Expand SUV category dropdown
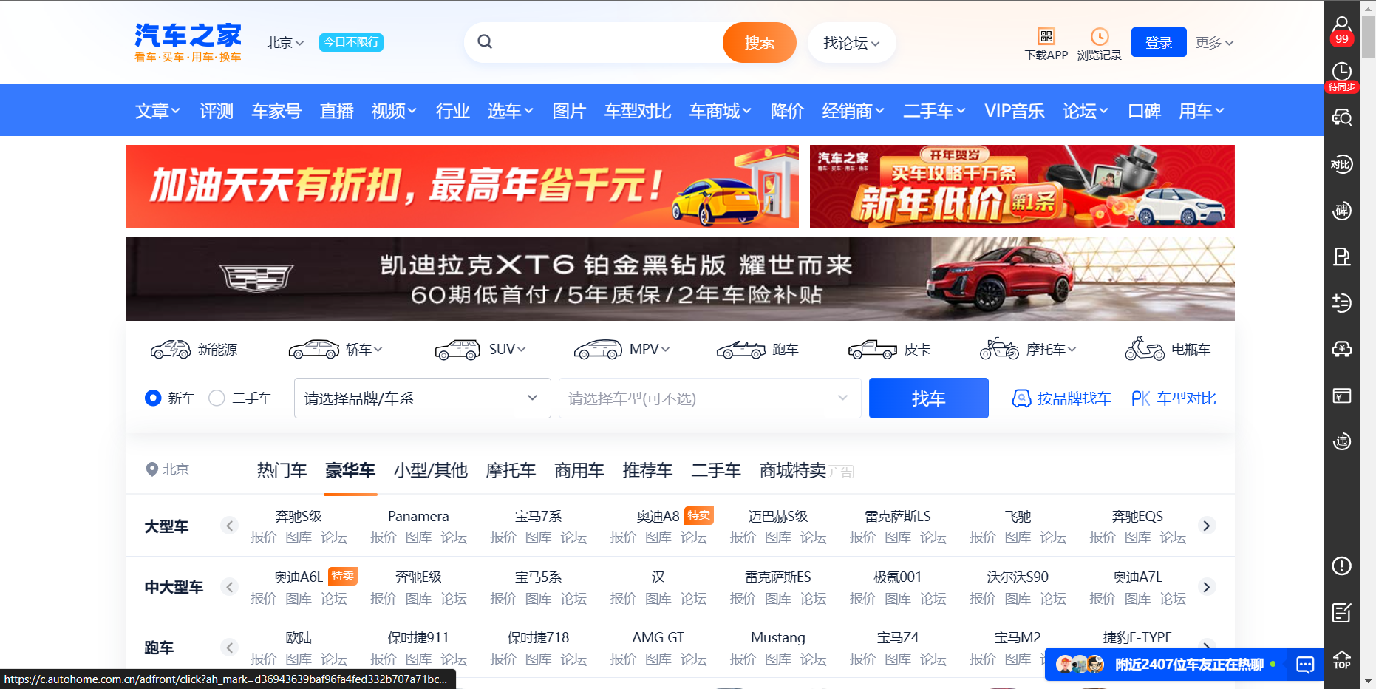Viewport: 1376px width, 689px height. 508,349
